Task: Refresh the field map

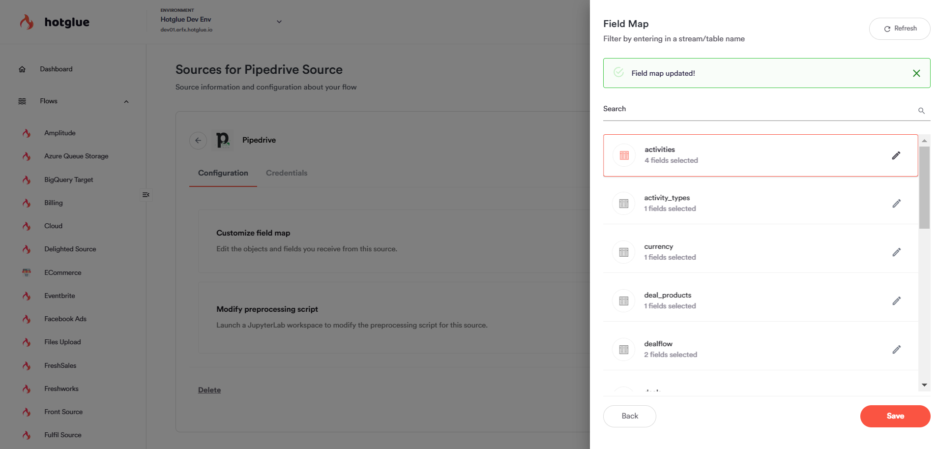Action: pyautogui.click(x=899, y=29)
